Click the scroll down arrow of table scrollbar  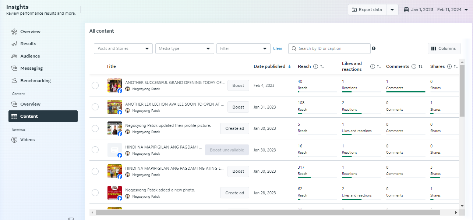(462, 206)
